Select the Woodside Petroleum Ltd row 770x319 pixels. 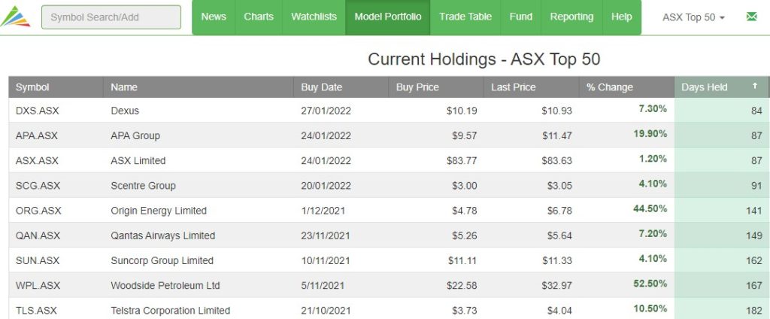[x=165, y=286]
